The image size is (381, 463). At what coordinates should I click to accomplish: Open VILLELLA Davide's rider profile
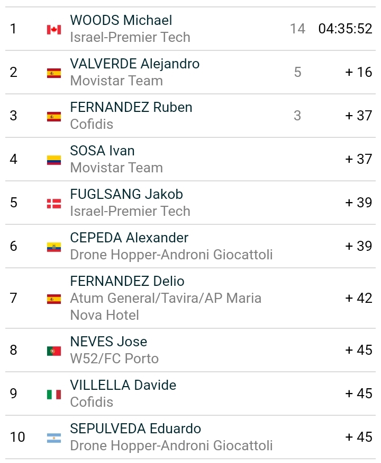(123, 385)
